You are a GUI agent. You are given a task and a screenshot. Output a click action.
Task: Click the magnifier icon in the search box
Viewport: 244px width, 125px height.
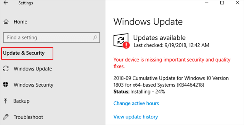pos(95,37)
